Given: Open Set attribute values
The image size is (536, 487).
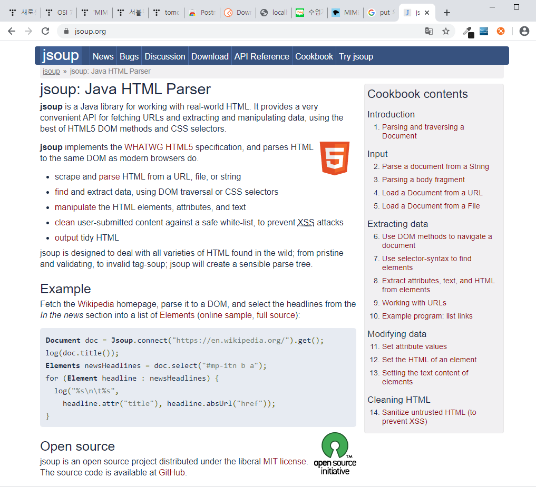Looking at the screenshot, I should click(414, 346).
